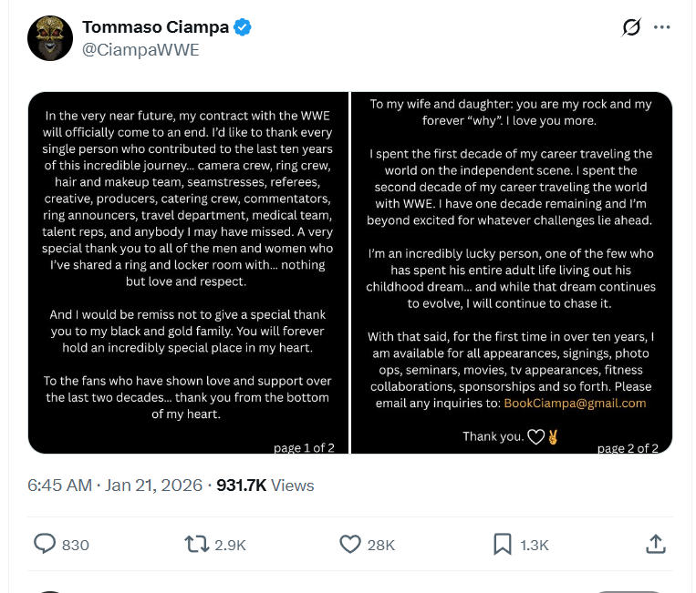Click the 28K likes count

(380, 545)
